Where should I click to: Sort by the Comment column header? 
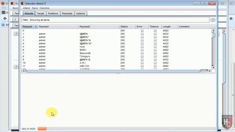tap(196, 27)
